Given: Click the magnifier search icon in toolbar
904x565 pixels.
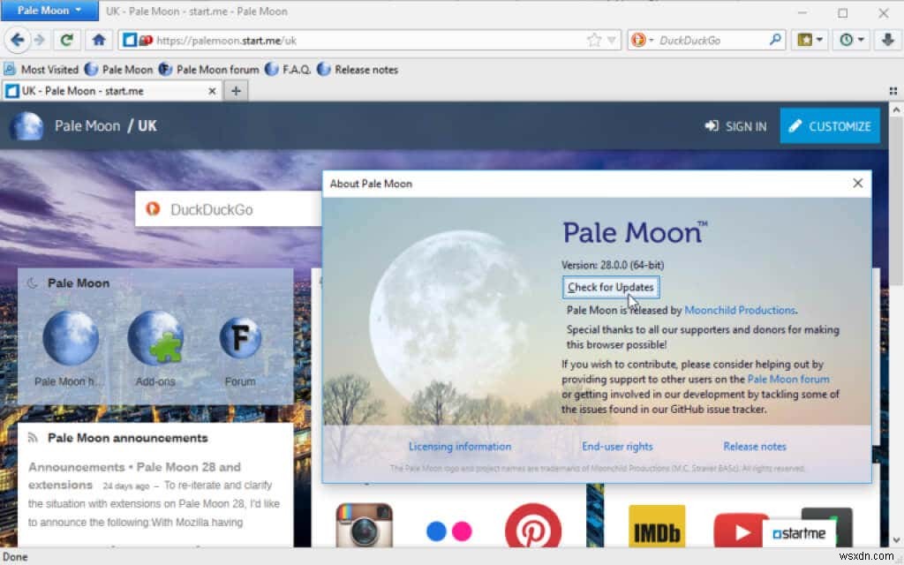Looking at the screenshot, I should 775,40.
